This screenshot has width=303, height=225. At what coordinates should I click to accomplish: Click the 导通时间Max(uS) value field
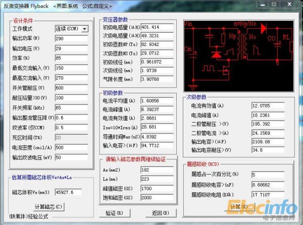point(157,137)
